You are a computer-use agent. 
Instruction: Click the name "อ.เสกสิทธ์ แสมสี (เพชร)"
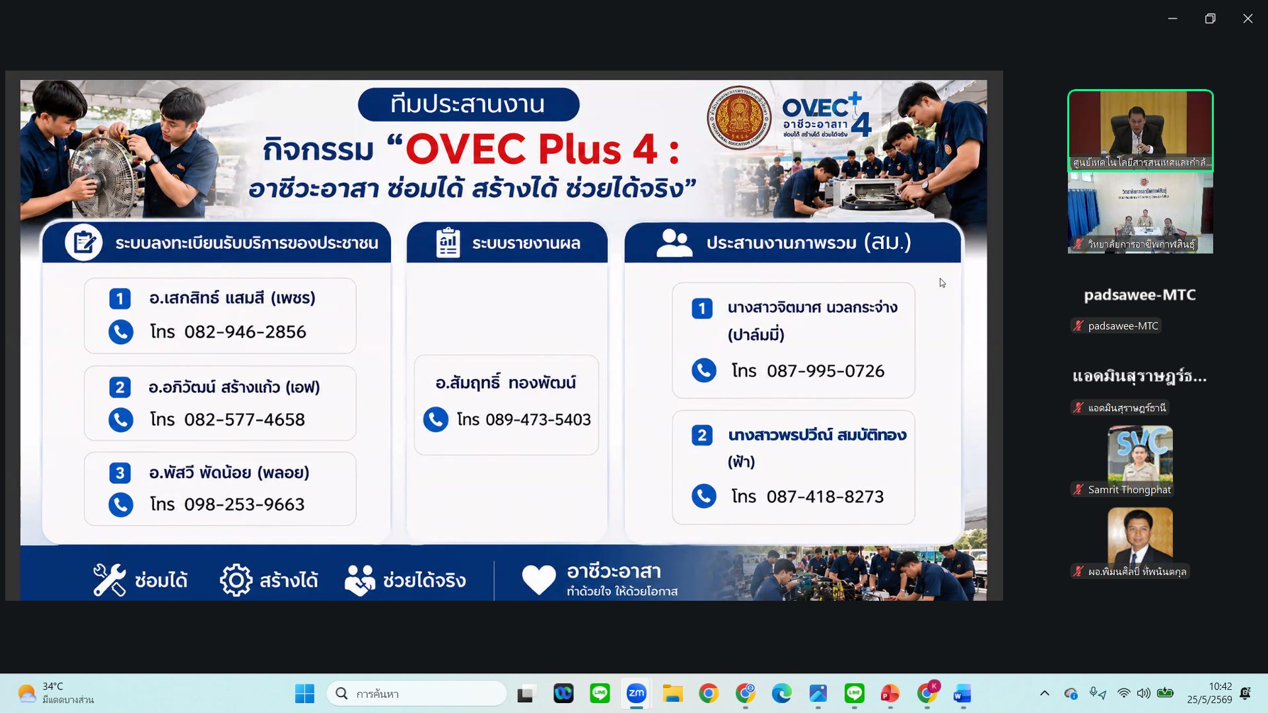point(232,298)
